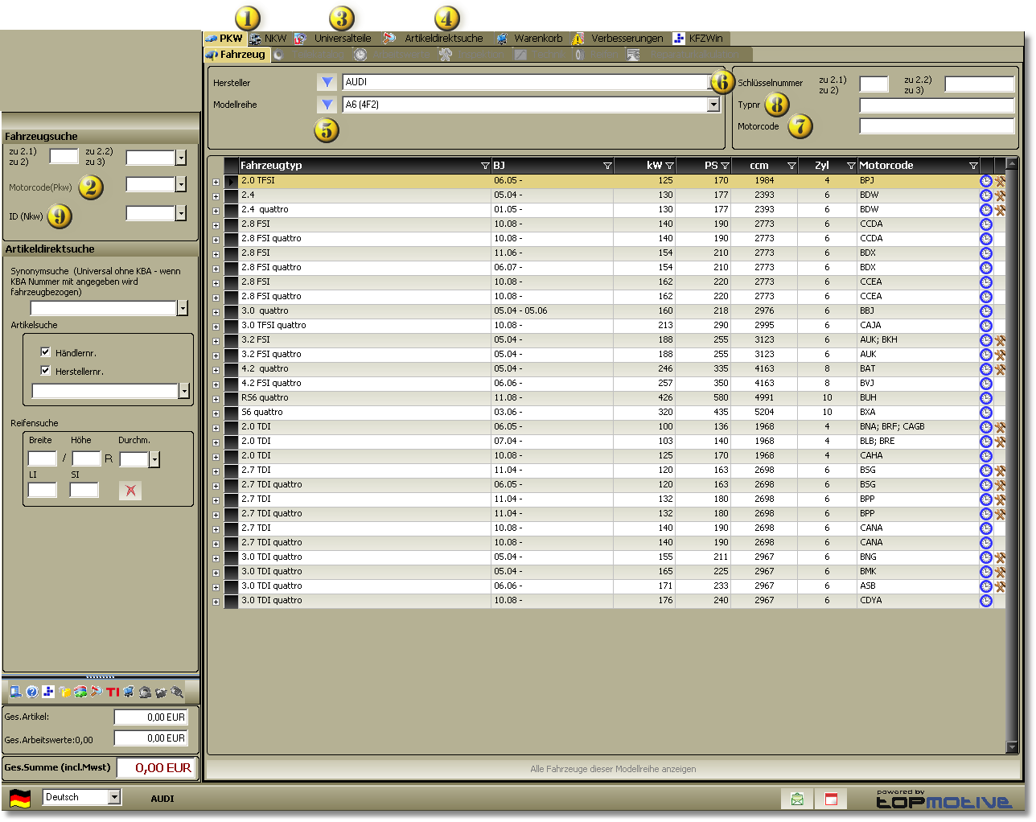The width and height of the screenshot is (1036, 822).
Task: Toggle the Herstellernr. checkbox
Action: (46, 371)
